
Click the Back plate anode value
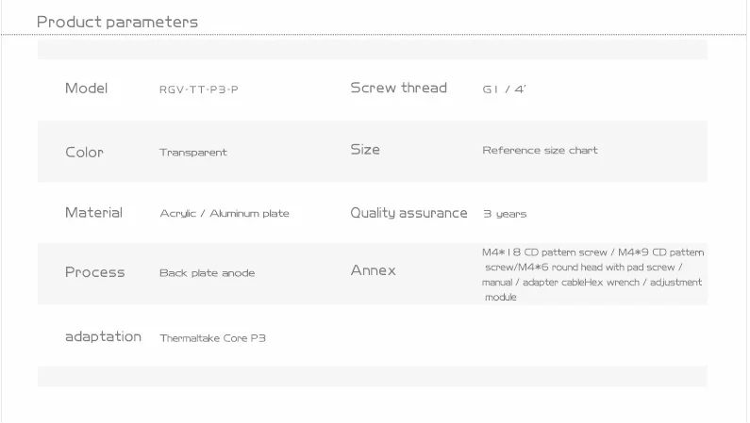coord(207,273)
